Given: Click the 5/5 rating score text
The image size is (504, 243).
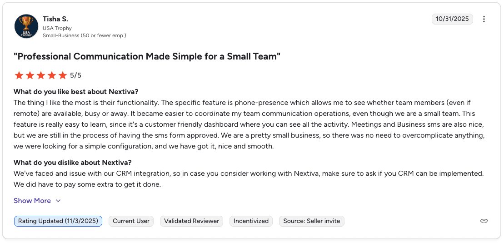Looking at the screenshot, I should coord(75,75).
